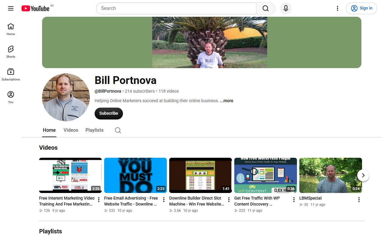Show next videos with the arrow button
The width and height of the screenshot is (382, 239).
pos(363,175)
